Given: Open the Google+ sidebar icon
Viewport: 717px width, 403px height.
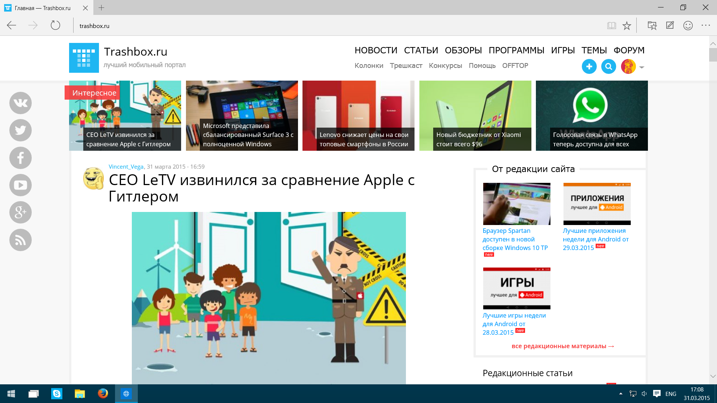Looking at the screenshot, I should point(21,212).
